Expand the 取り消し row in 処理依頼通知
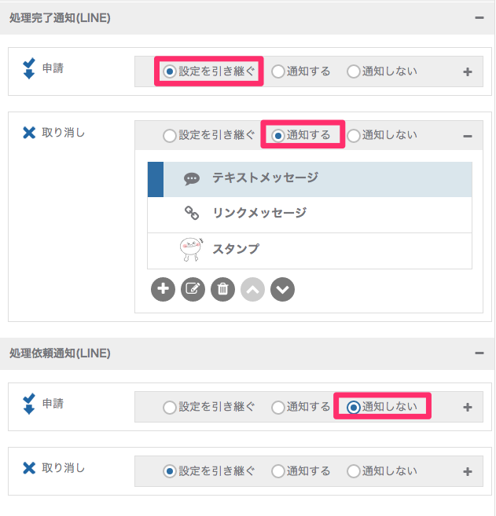Image resolution: width=496 pixels, height=516 pixels. tap(468, 471)
